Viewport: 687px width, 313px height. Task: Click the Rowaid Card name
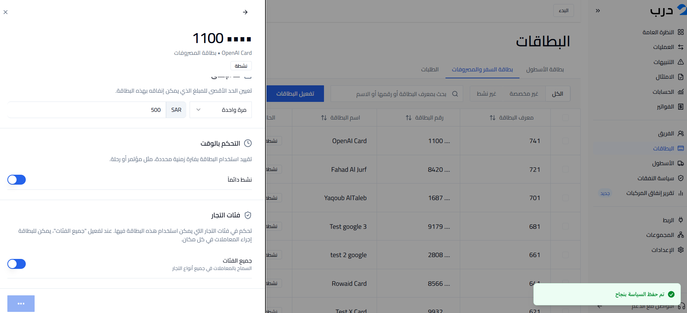[349, 284]
